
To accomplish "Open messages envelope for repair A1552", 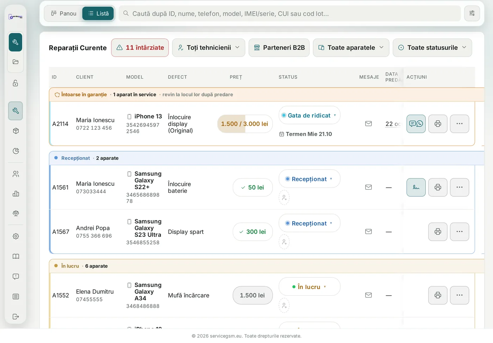I will [368, 295].
